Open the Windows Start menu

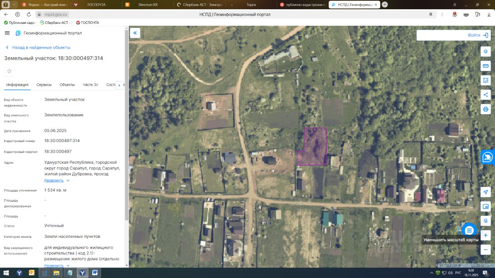point(6,273)
